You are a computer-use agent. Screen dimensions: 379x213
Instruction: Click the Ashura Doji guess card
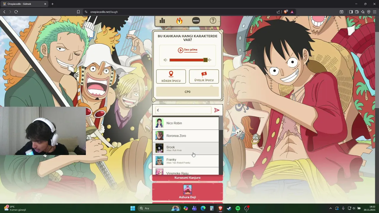coord(187,192)
